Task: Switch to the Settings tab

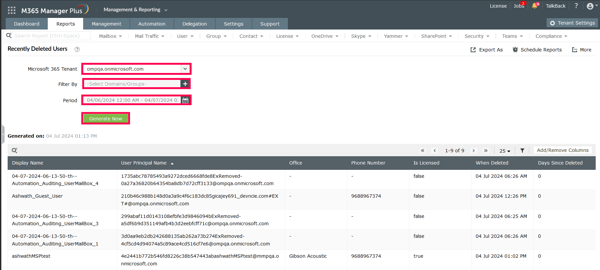Action: pos(233,24)
